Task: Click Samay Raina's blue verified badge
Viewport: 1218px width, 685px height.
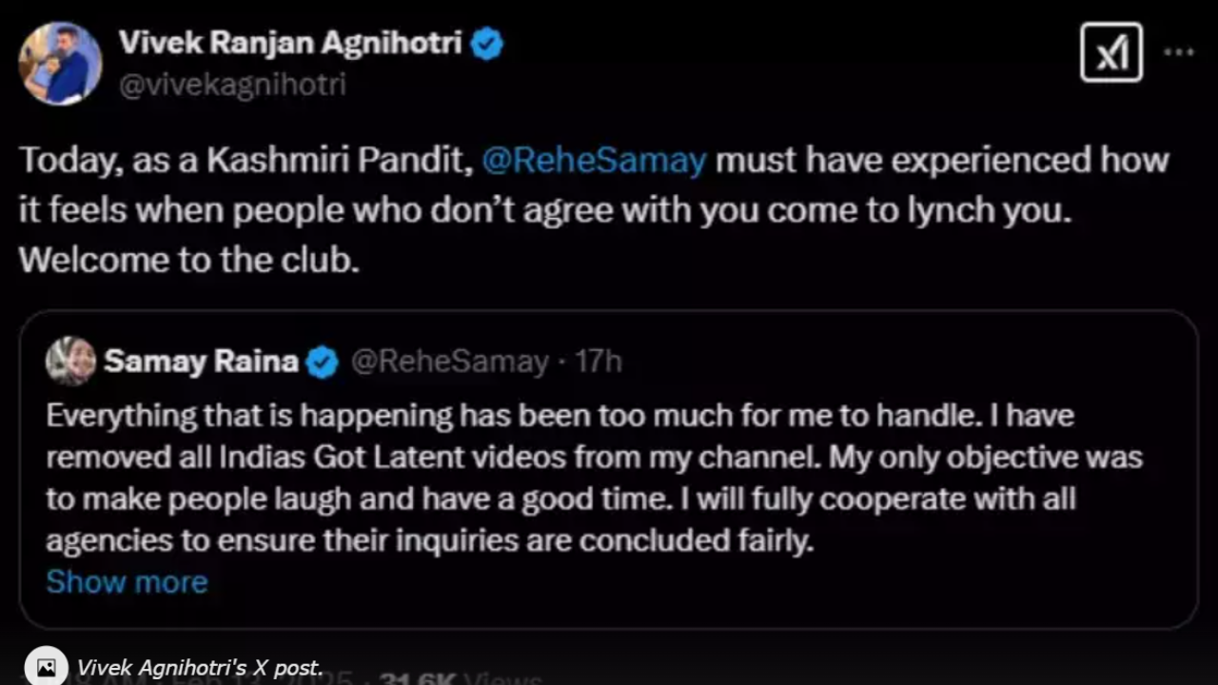Action: pos(323,362)
